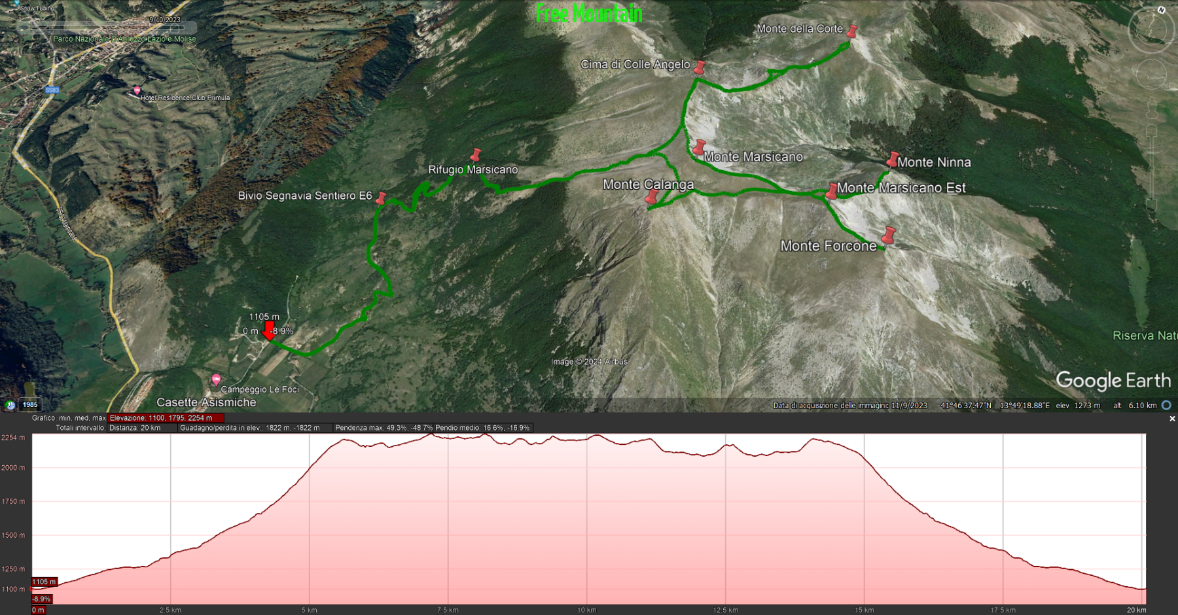Viewport: 1178px width, 615px height.
Task: Click the Data di acquisizione delle immagini date
Action: [850, 406]
